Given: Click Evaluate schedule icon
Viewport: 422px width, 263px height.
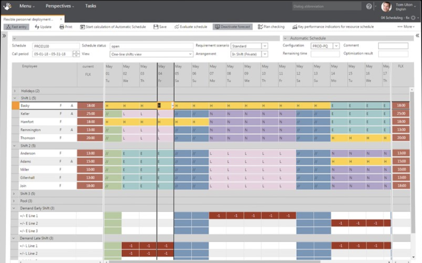Looking at the screenshot, I should pyautogui.click(x=177, y=27).
